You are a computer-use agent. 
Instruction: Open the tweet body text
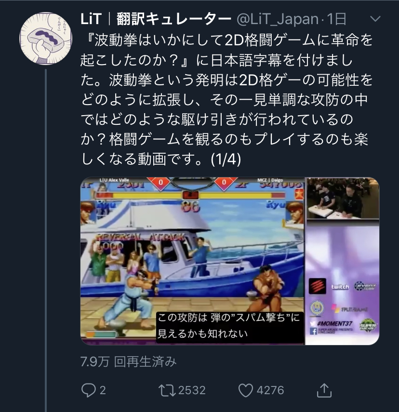[x=226, y=100]
